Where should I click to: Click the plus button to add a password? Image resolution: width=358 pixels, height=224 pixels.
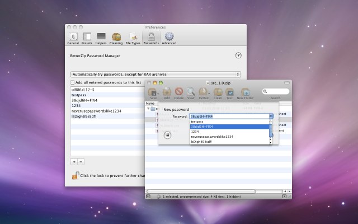74,161
